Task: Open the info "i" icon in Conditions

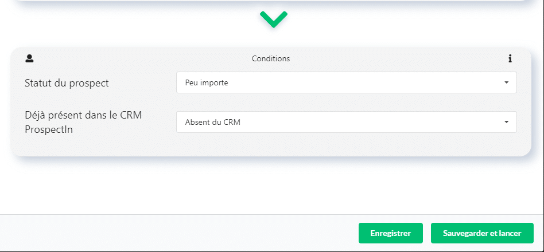Action: coord(510,58)
